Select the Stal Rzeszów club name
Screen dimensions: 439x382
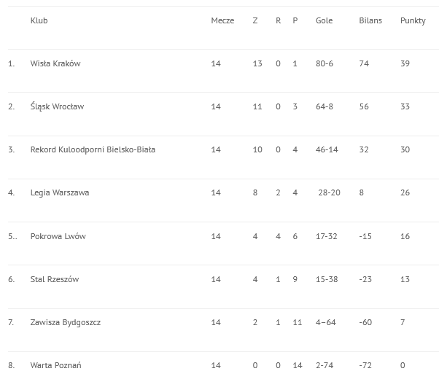55,279
